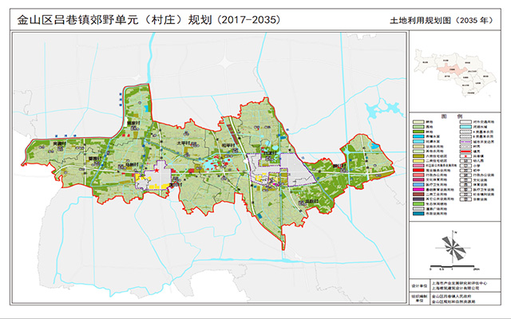Select the 小学 facility symbol in legend

click(465, 165)
